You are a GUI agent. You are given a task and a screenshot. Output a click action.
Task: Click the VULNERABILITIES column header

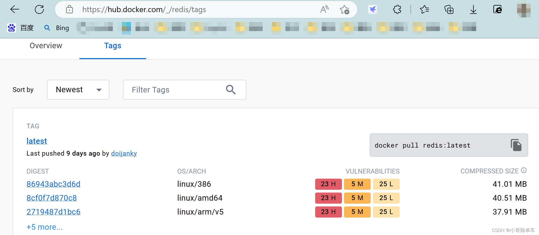[x=372, y=171]
